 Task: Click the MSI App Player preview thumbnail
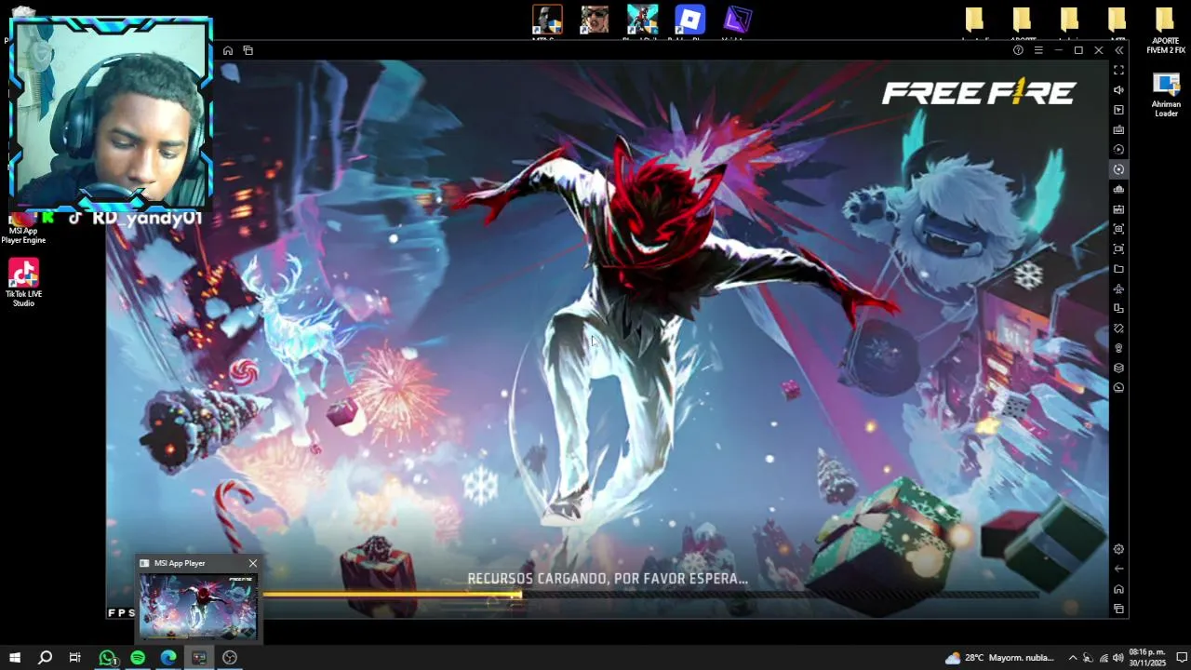pos(198,606)
